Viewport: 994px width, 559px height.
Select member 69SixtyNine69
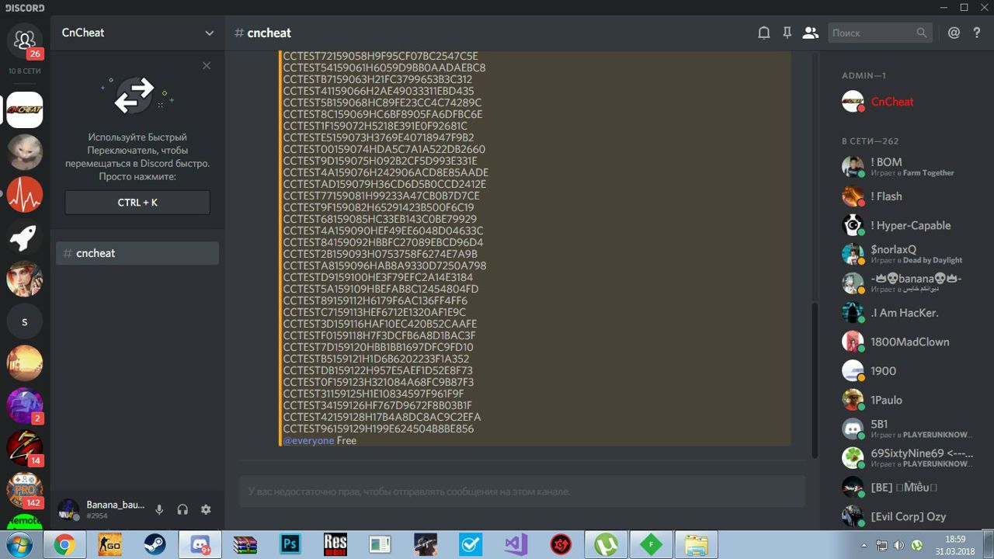click(x=907, y=458)
